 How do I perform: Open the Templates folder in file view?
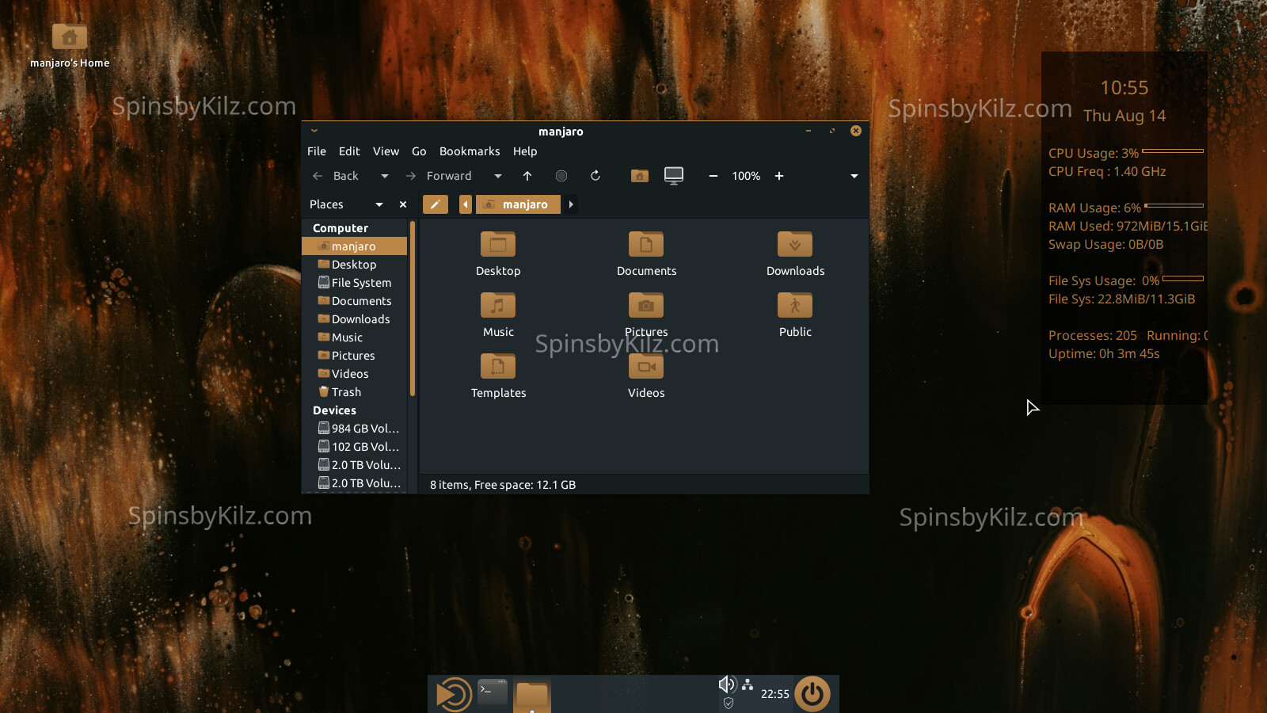click(498, 376)
